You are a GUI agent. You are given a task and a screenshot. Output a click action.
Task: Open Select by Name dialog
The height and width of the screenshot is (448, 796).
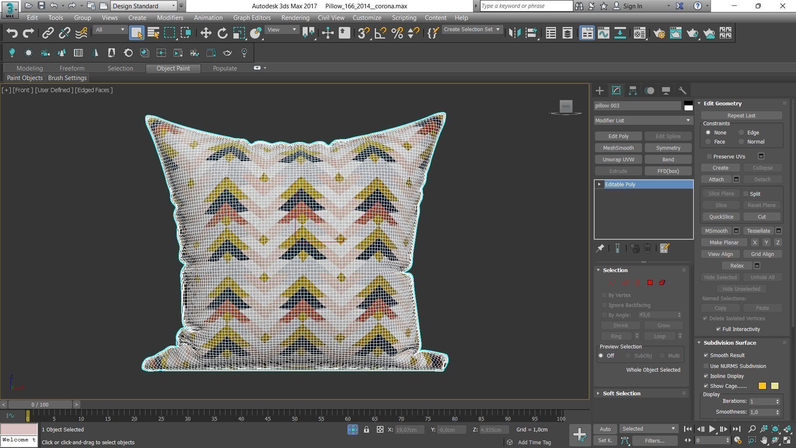pyautogui.click(x=153, y=33)
